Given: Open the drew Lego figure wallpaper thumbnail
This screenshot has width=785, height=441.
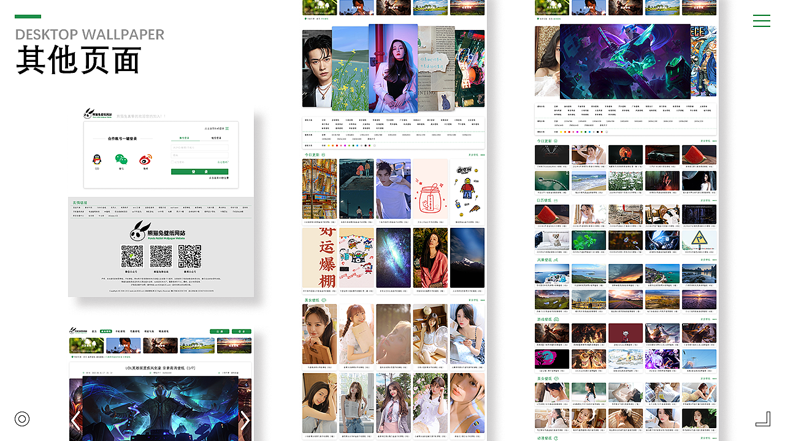Looking at the screenshot, I should [x=467, y=189].
